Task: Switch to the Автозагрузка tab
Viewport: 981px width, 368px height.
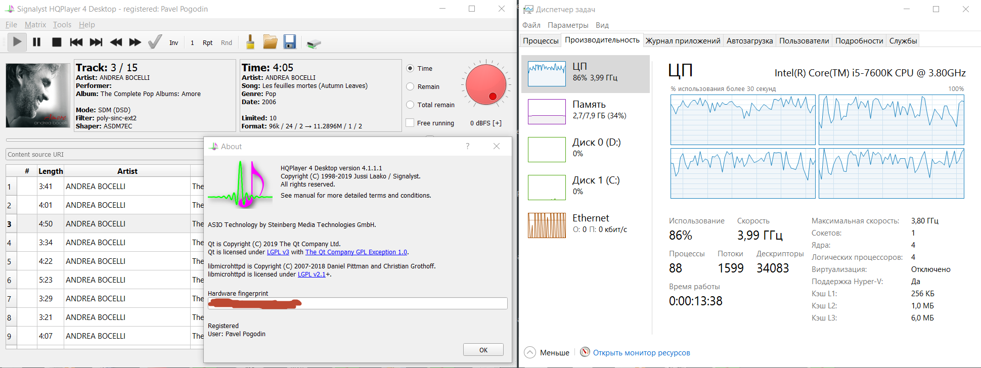Action: (x=750, y=40)
